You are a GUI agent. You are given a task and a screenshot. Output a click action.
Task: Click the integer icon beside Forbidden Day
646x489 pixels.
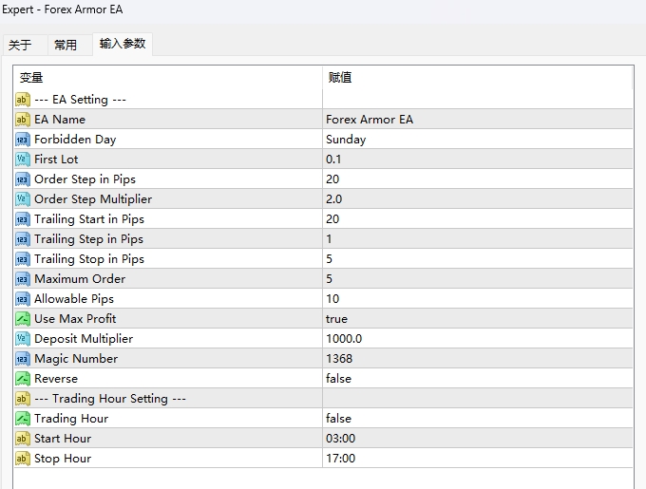tap(23, 140)
